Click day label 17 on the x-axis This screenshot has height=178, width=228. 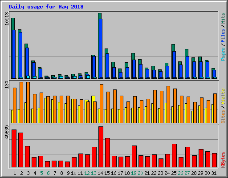(120, 173)
